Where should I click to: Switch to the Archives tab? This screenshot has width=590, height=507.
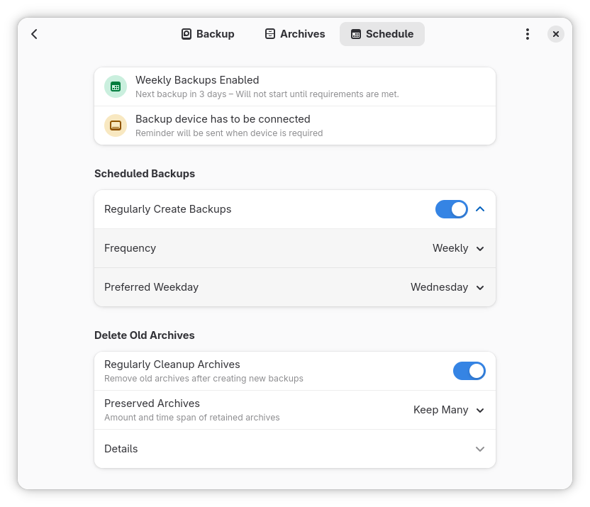[295, 34]
